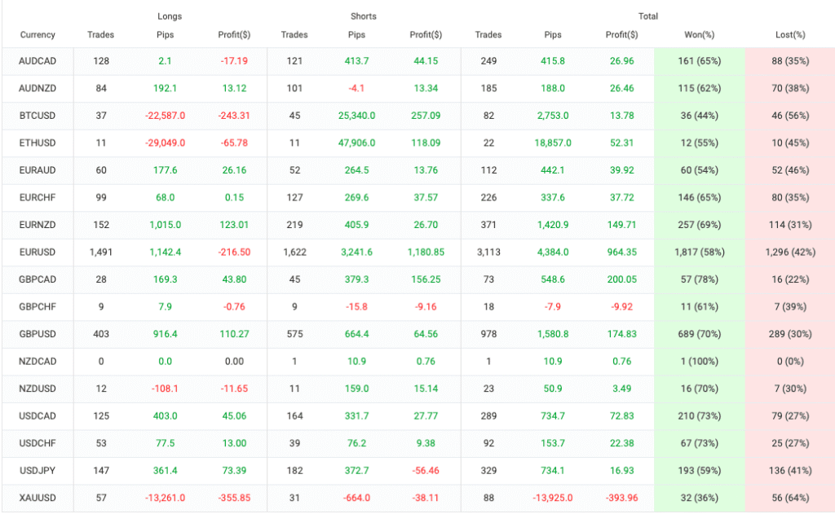Open the GBPUSD currency row

tap(38, 334)
